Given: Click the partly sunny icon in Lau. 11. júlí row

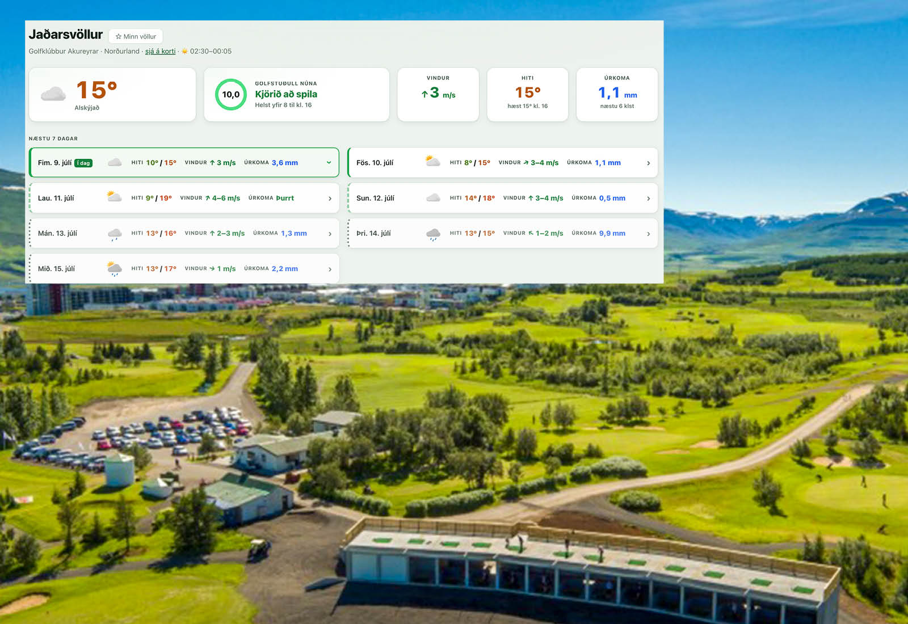Looking at the screenshot, I should click(114, 197).
